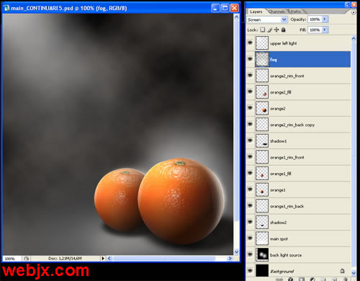Click the document horizontal scrollbar left arrow
360x281 pixels.
[x=109, y=259]
